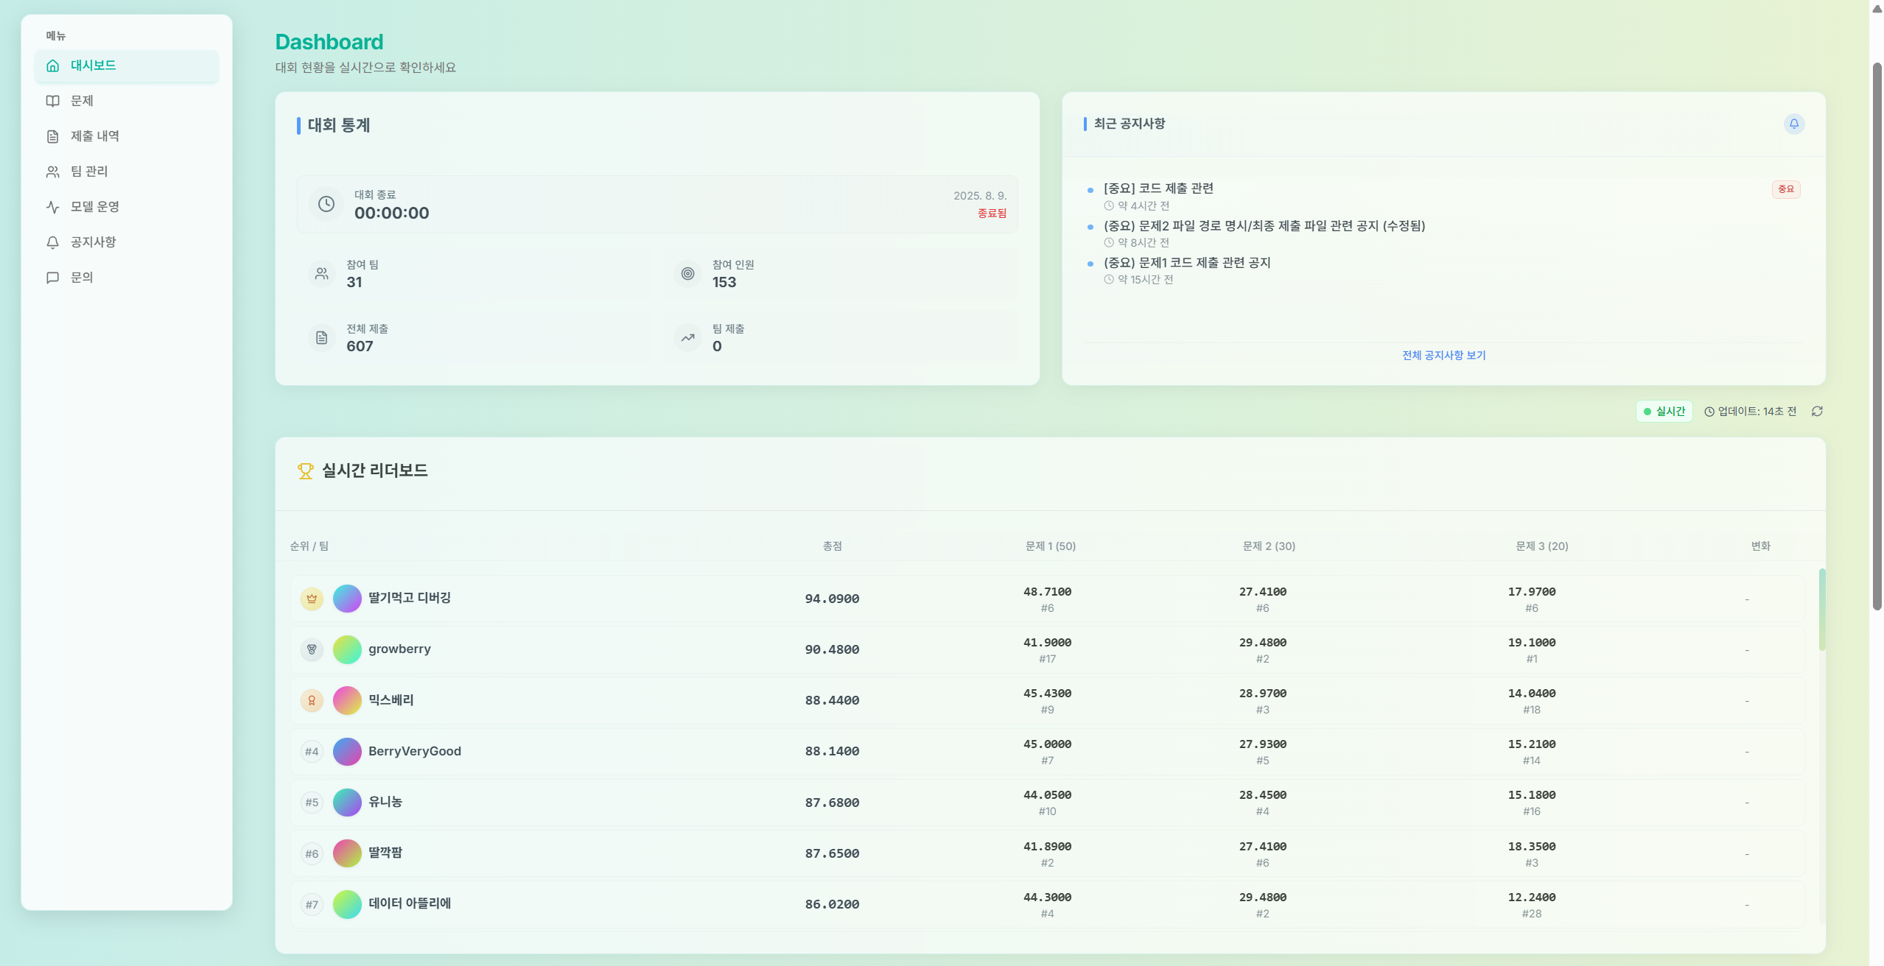Click the refresh icon beside update time
1884x966 pixels.
click(x=1817, y=412)
